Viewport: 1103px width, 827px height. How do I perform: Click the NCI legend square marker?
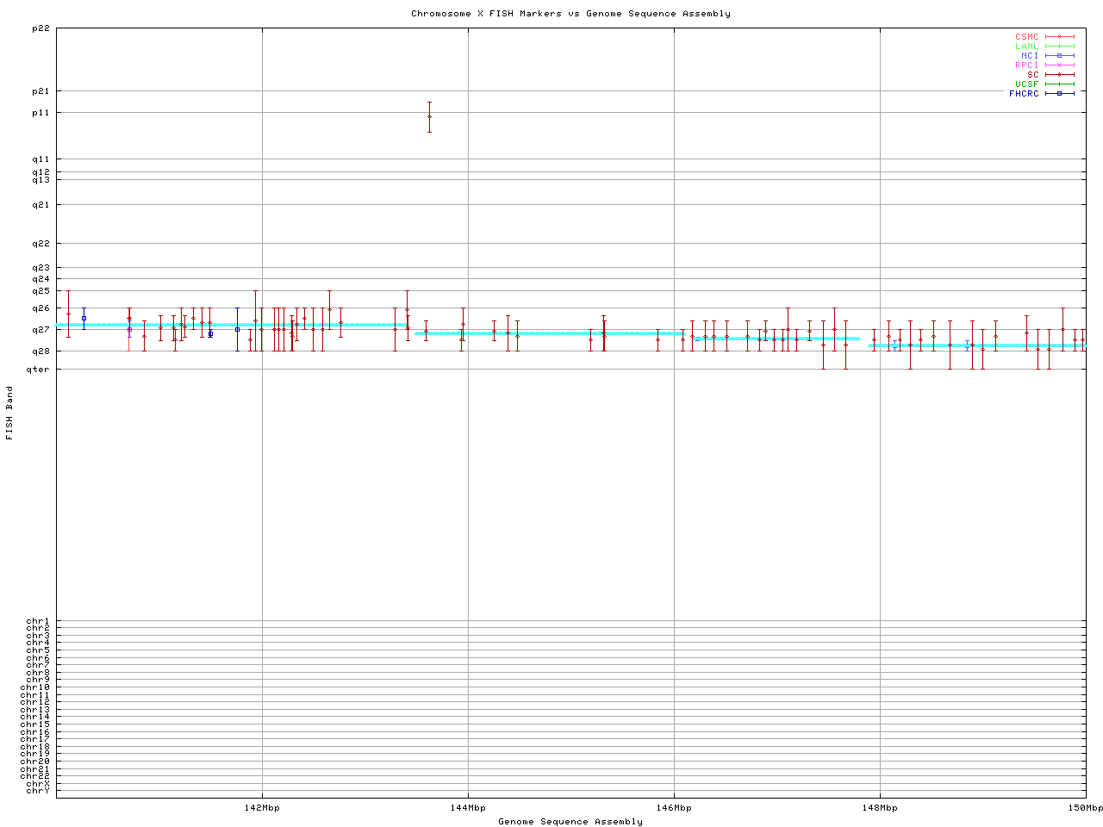click(1059, 56)
